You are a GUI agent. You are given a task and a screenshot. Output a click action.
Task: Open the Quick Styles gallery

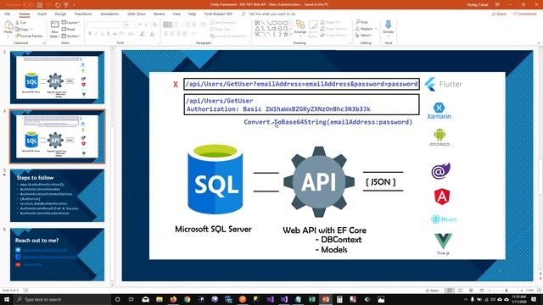[x=313, y=28]
